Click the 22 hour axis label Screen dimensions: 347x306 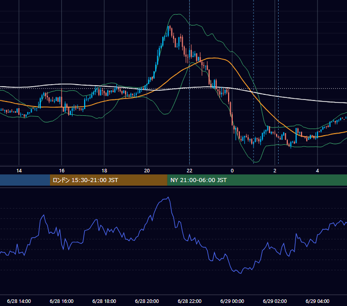(x=189, y=171)
